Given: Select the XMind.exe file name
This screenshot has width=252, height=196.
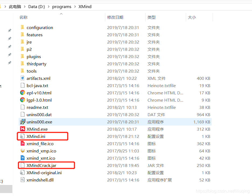Looking at the screenshot, I should coord(37,129).
